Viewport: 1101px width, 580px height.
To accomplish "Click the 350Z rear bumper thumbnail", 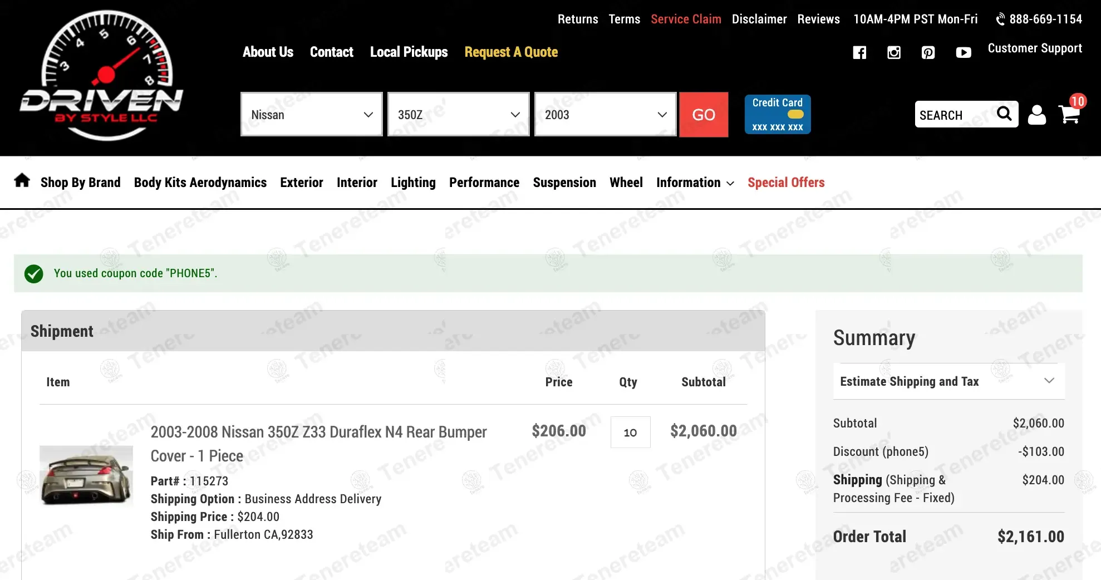I will click(86, 476).
